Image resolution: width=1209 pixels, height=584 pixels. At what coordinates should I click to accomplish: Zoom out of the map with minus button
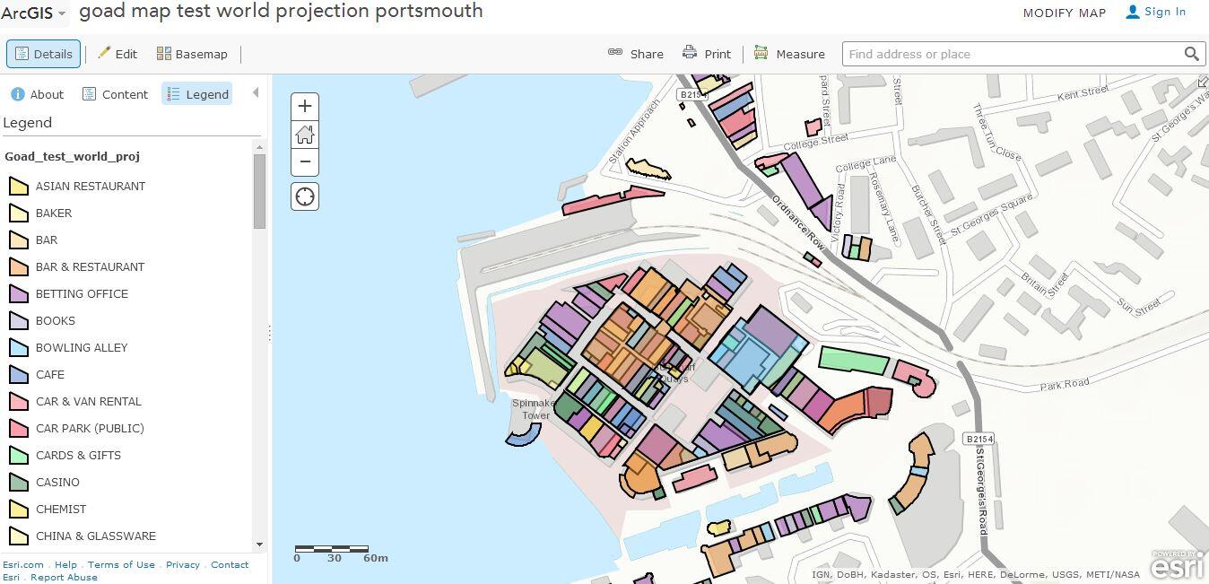(x=305, y=161)
